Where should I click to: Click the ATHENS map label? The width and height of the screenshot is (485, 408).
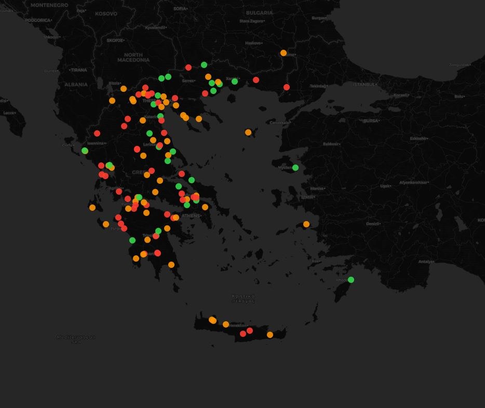(191, 215)
